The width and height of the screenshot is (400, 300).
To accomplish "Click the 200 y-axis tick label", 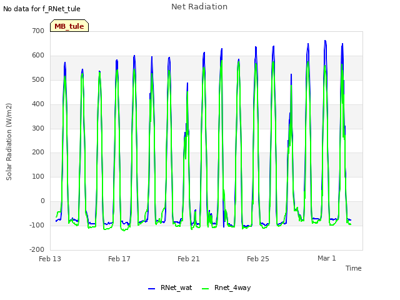I will pos(38,152).
